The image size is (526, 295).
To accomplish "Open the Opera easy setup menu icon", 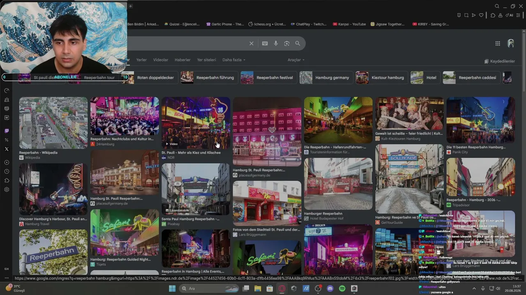I will [518, 15].
